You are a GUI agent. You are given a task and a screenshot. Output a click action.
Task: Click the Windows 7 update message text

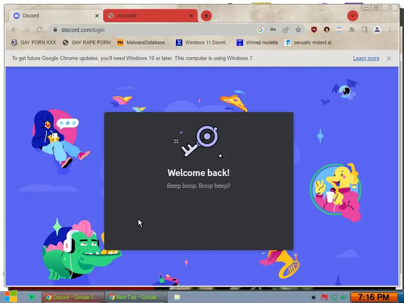(x=133, y=58)
